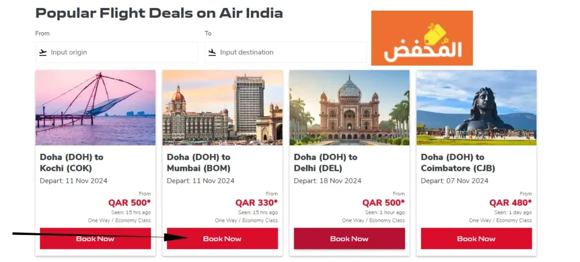The height and width of the screenshot is (262, 580).
Task: Book Now for Doha to Coimbatore flight
Action: point(476,238)
